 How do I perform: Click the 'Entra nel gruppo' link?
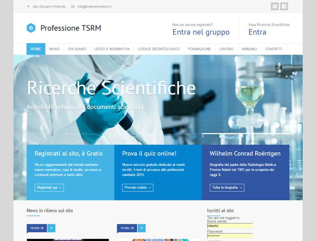click(x=201, y=32)
